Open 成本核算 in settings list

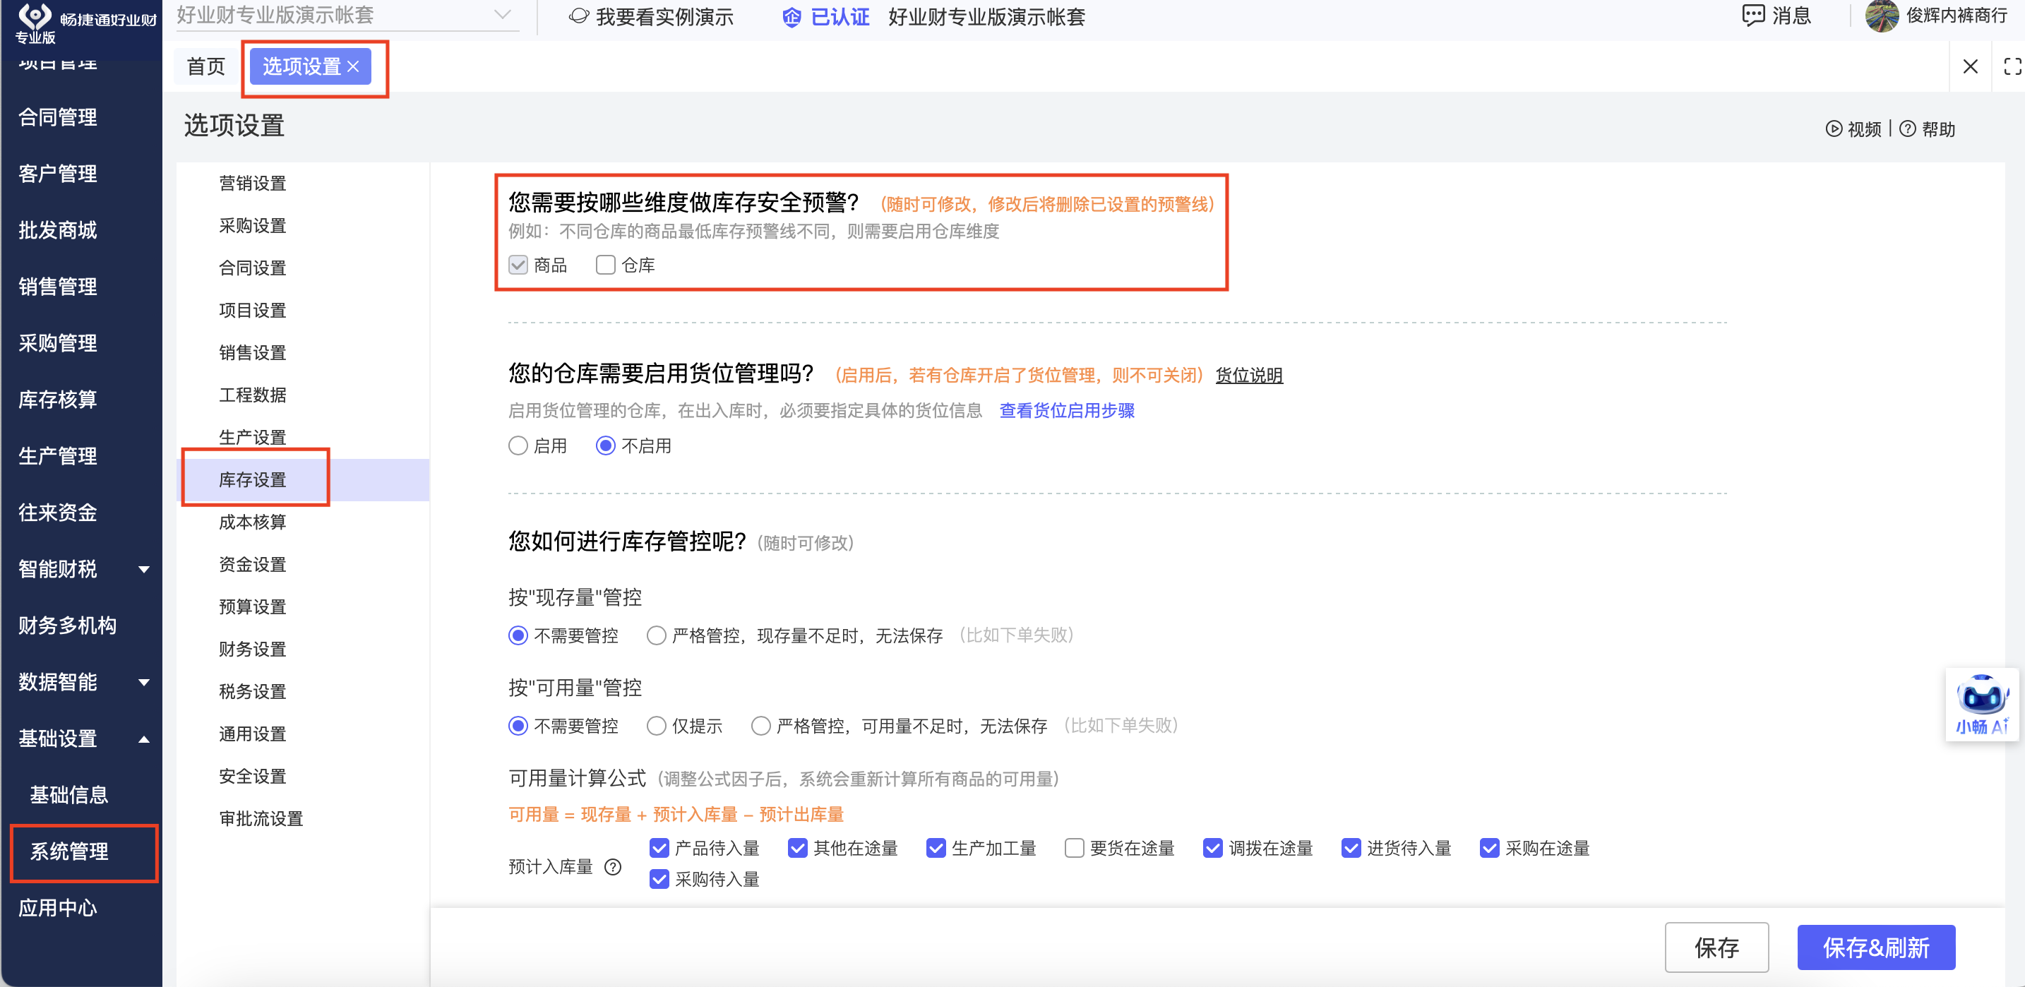(252, 522)
